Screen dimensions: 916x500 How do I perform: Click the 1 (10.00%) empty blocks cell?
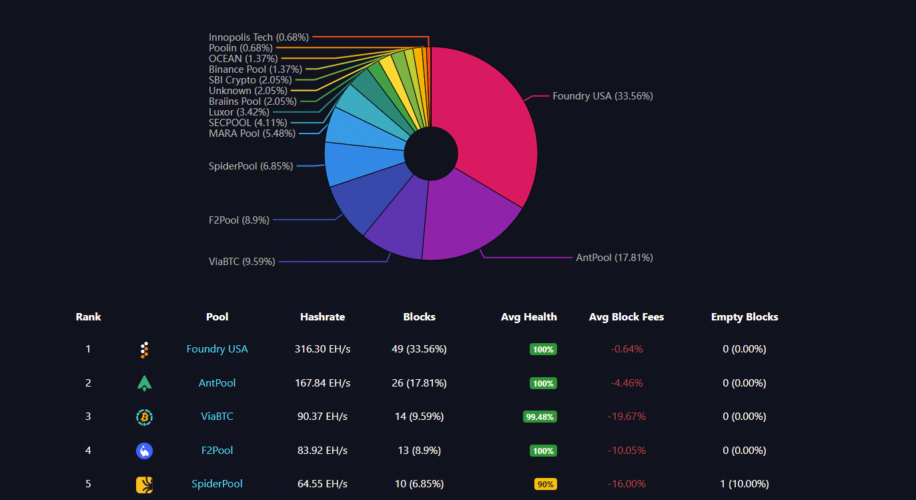coord(745,484)
